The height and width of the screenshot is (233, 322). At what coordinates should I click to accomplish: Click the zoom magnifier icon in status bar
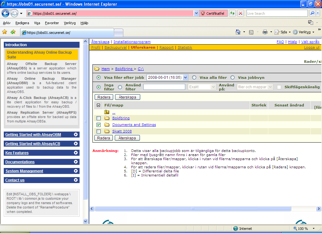[x=295, y=228]
